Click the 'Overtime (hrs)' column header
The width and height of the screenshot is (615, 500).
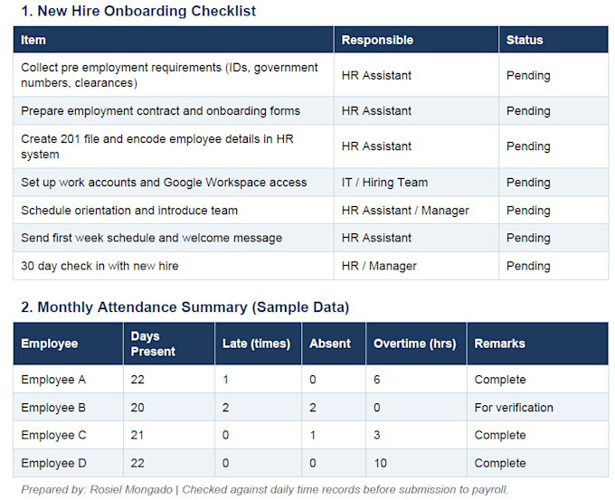pos(417,344)
